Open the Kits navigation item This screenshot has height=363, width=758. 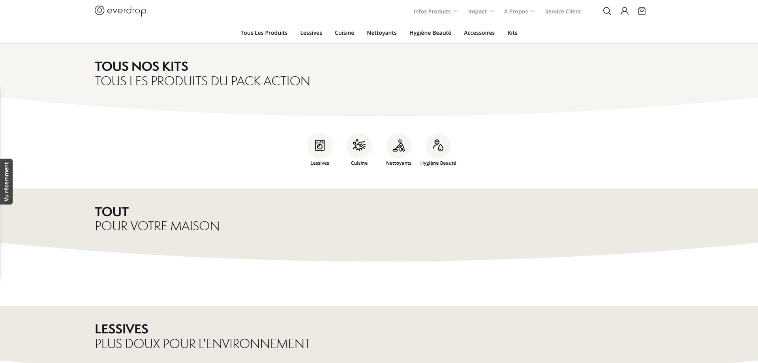point(512,33)
